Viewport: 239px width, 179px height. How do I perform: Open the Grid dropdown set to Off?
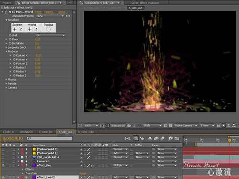50,35
